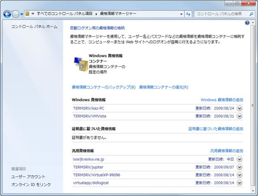Maximize the window
Image resolution: width=258 pixels, height=196 pixels.
tap(237, 3)
